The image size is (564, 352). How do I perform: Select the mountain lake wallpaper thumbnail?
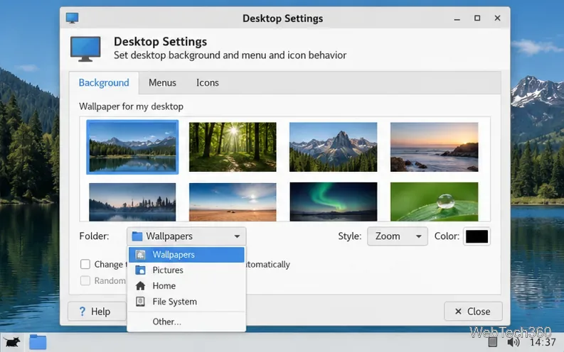tap(132, 147)
